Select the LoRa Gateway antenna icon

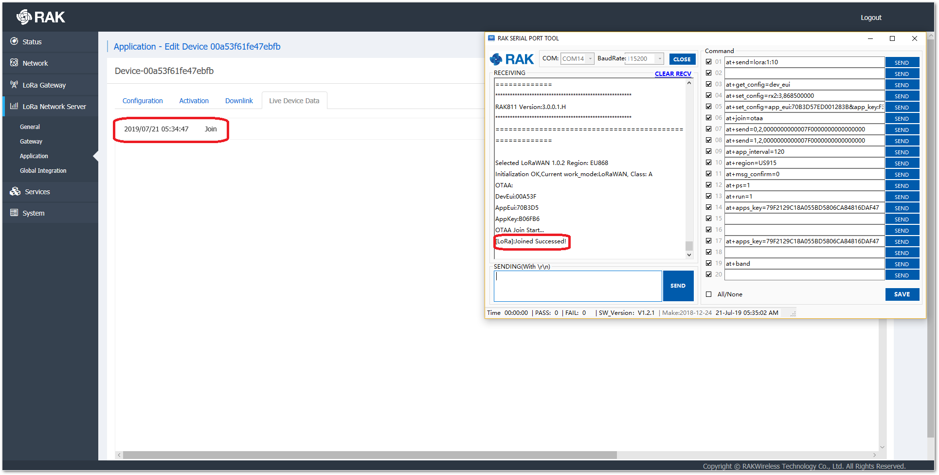15,84
